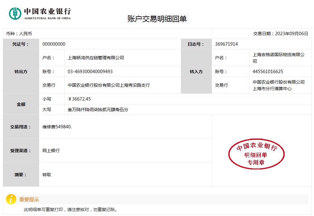Click payer name 上海轿鸿供应链管理有限公司
314x216 pixels.
(x=96, y=58)
